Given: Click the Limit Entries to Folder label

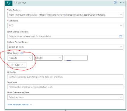Looking at the screenshot, I should [18, 32].
